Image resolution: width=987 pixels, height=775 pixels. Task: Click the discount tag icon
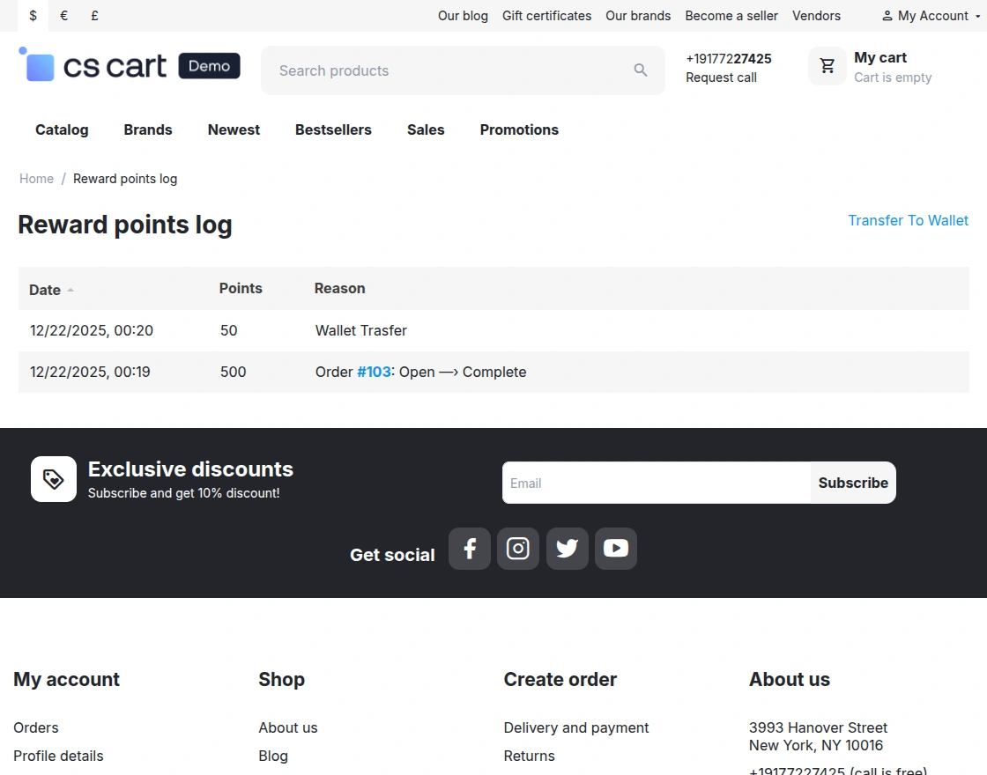[53, 479]
